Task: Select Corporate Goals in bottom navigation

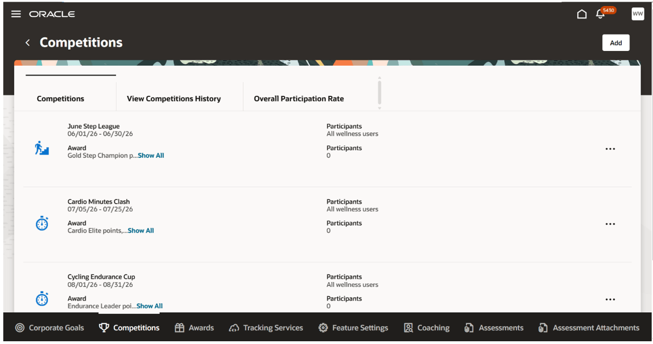Action: coord(49,328)
